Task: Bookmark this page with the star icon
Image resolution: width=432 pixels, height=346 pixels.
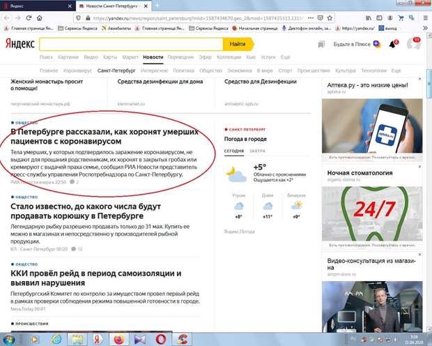Action: click(x=330, y=18)
